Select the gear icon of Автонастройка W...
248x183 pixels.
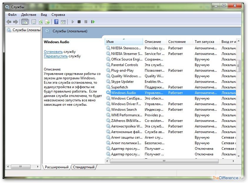pyautogui.click(x=108, y=126)
